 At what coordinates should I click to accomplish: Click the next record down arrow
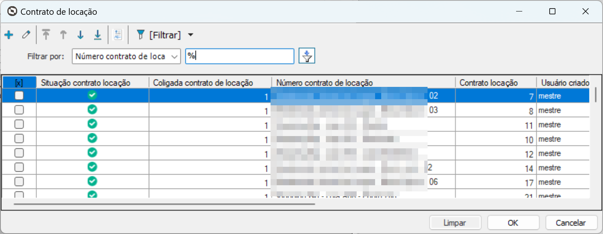80,35
